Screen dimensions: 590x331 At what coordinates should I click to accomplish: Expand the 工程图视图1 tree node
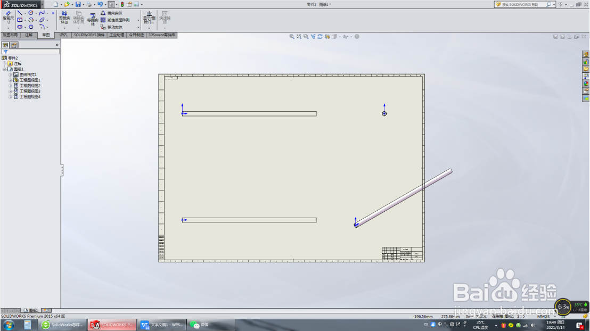pyautogui.click(x=10, y=80)
